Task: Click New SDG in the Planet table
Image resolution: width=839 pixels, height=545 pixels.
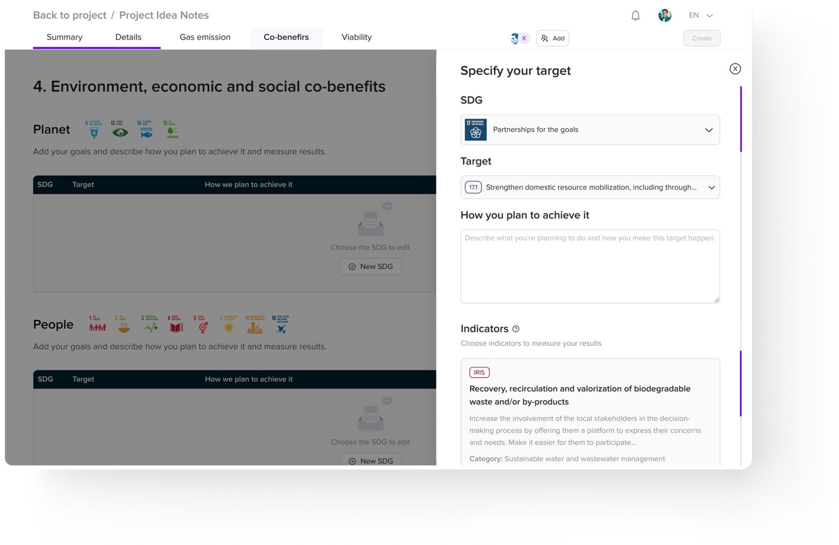Action: 371,267
